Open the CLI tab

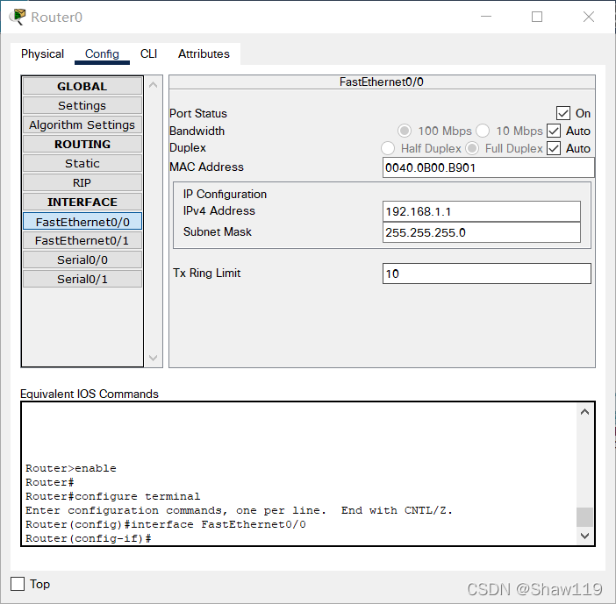(x=148, y=53)
